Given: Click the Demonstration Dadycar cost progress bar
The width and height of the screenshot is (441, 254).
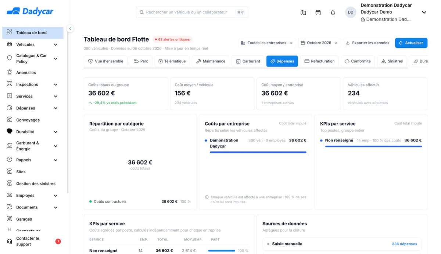Looking at the screenshot, I should (258, 152).
